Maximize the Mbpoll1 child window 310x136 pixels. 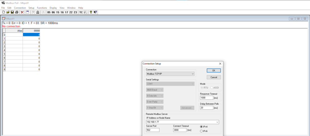point(298,19)
